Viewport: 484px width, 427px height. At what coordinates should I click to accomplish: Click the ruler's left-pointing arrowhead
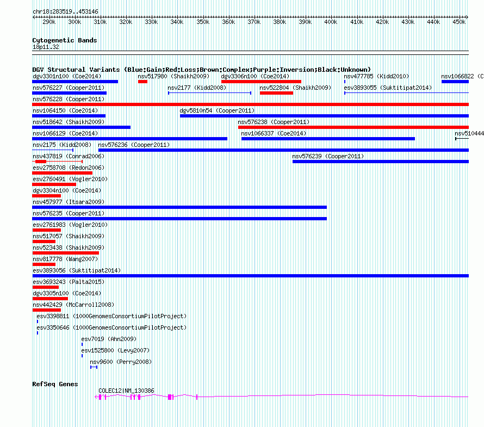34,17
